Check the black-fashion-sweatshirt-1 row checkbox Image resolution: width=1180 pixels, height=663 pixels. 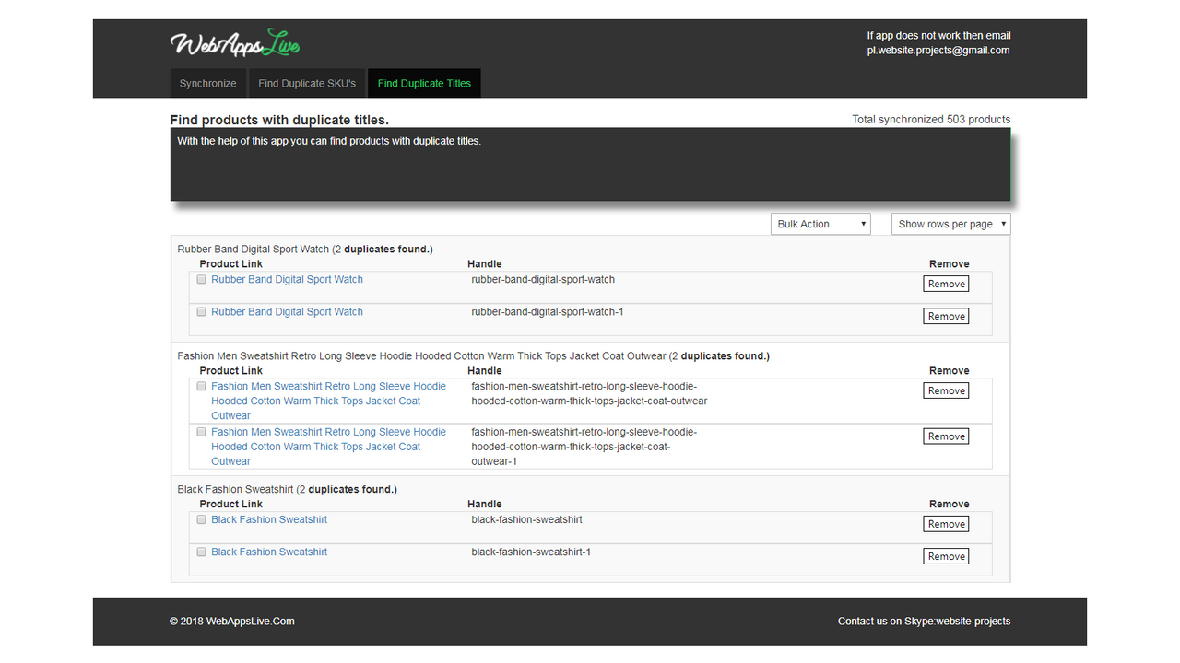coord(201,552)
